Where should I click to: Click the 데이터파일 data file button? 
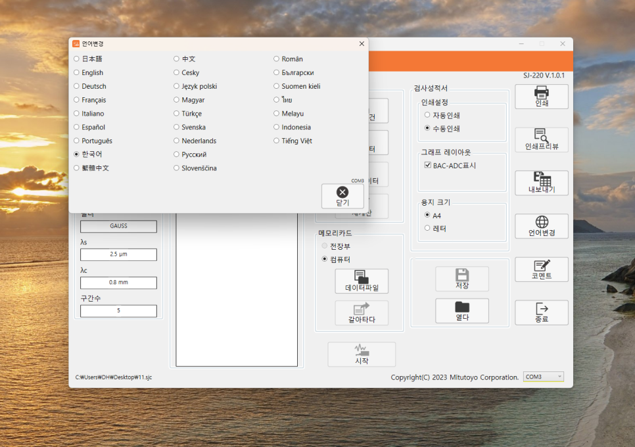[x=362, y=281]
